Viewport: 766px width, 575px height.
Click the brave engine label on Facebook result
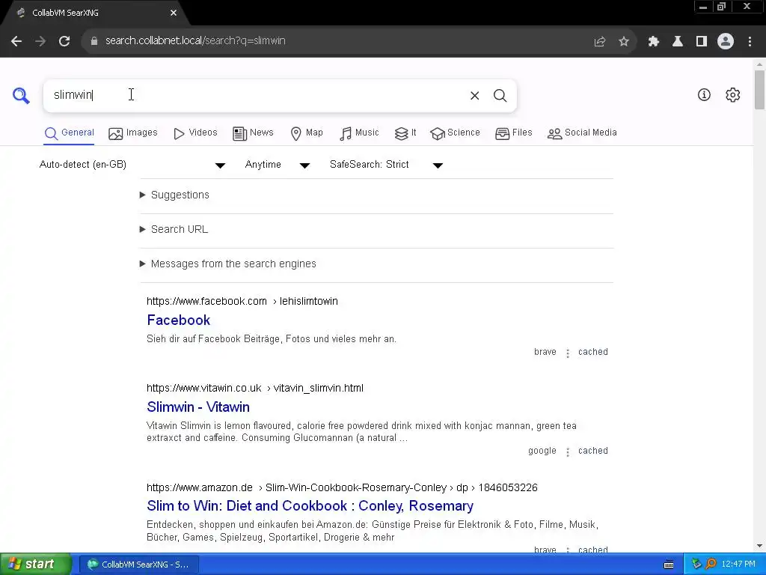coord(545,352)
